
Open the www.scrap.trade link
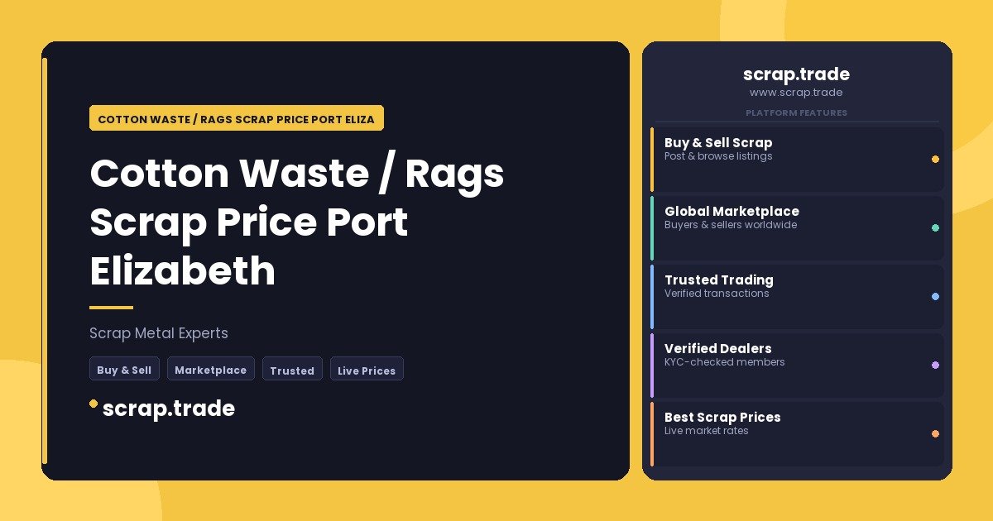click(x=796, y=93)
